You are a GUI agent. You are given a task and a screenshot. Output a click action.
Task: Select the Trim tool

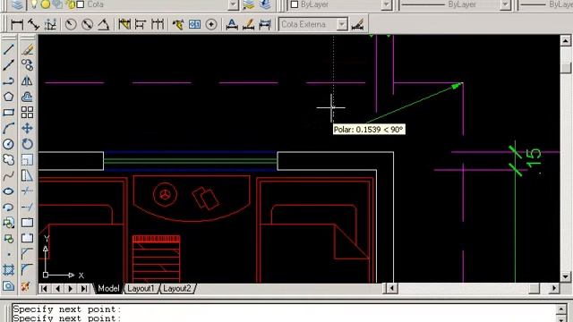(x=28, y=191)
